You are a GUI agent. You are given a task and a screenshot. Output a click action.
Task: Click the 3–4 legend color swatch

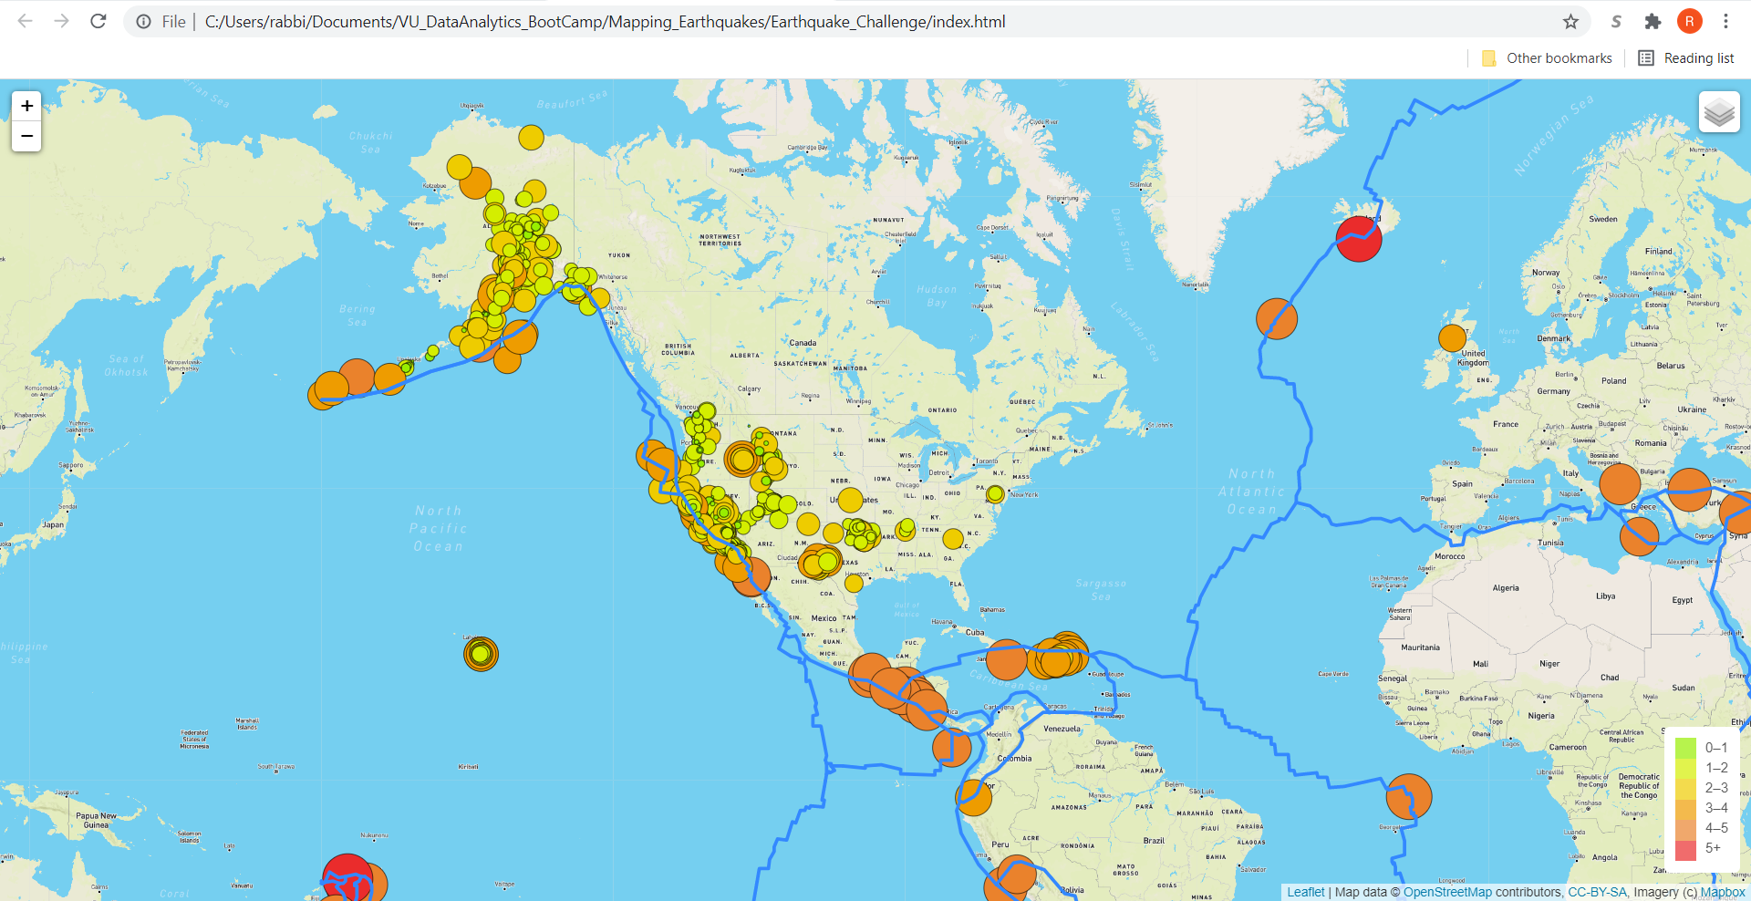point(1685,808)
